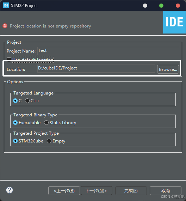
Task: Click the white minimize window button
Action: point(145,6)
